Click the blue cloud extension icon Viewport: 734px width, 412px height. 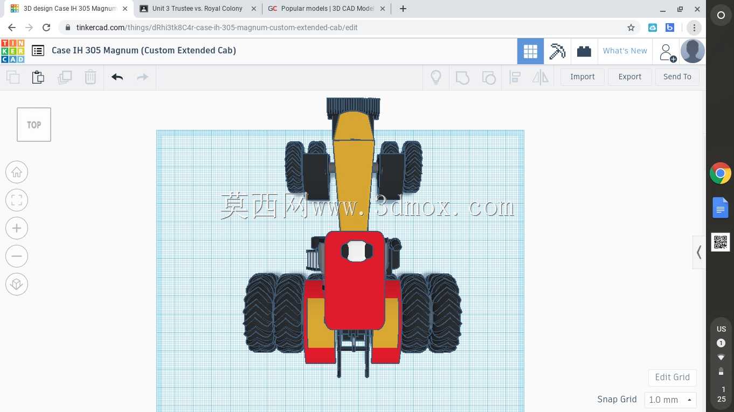653,28
